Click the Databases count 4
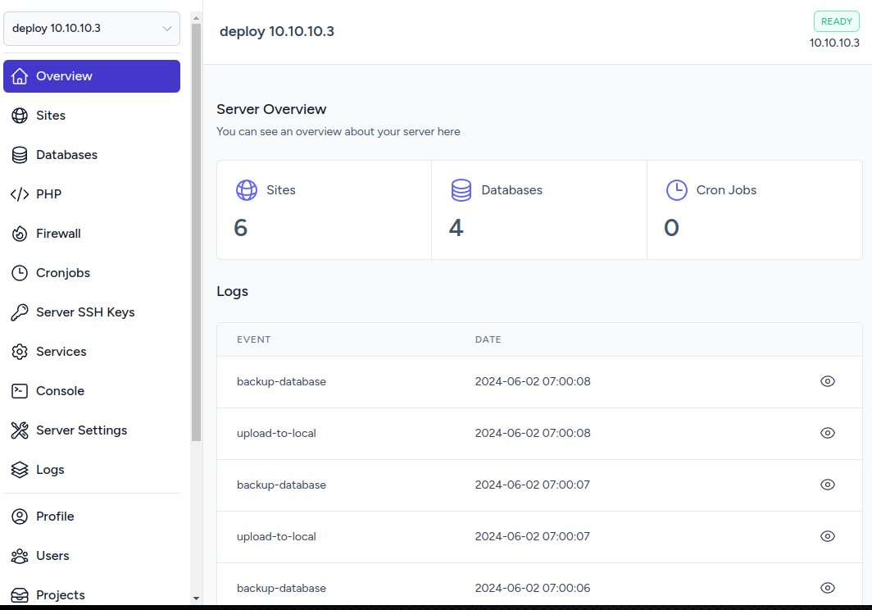 click(x=456, y=228)
